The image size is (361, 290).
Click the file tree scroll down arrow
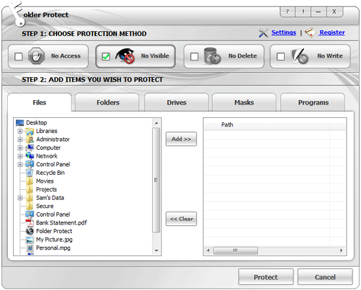point(156,251)
